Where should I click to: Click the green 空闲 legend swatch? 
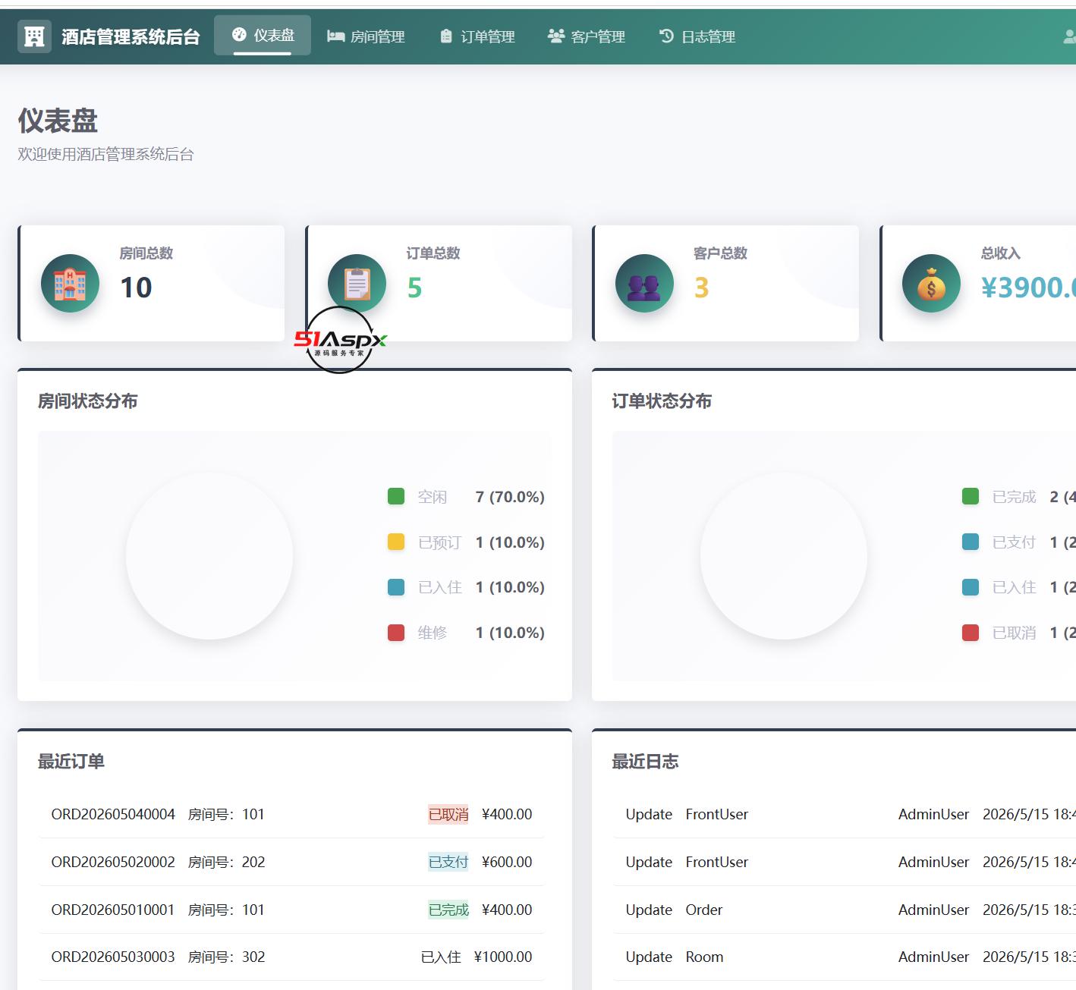click(x=396, y=497)
